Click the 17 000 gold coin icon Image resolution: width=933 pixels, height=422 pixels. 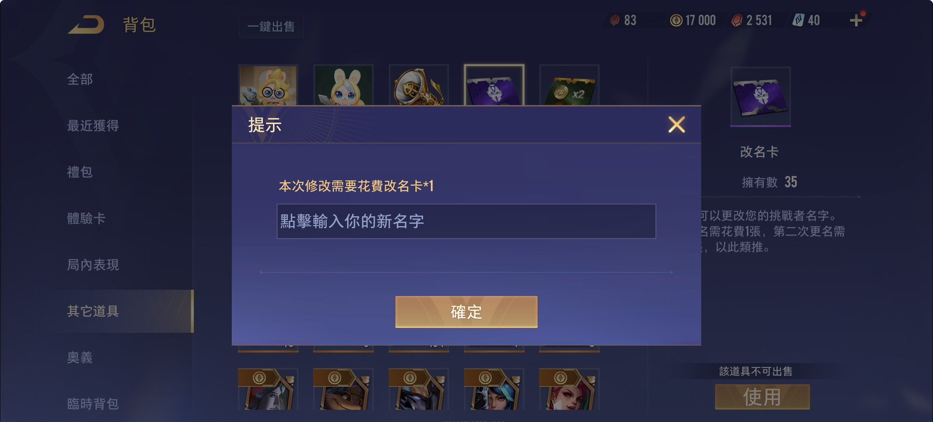point(676,20)
